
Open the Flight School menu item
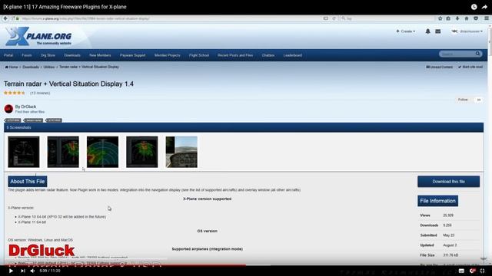pyautogui.click(x=199, y=55)
